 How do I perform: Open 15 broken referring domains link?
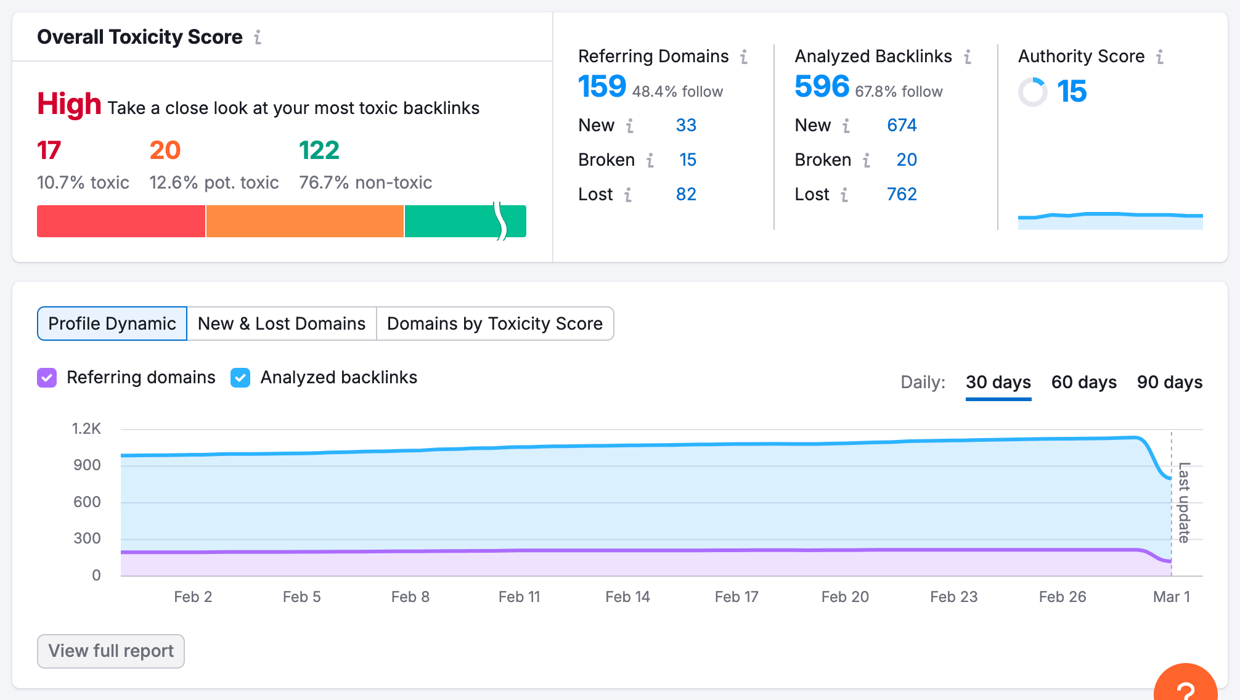tap(688, 160)
